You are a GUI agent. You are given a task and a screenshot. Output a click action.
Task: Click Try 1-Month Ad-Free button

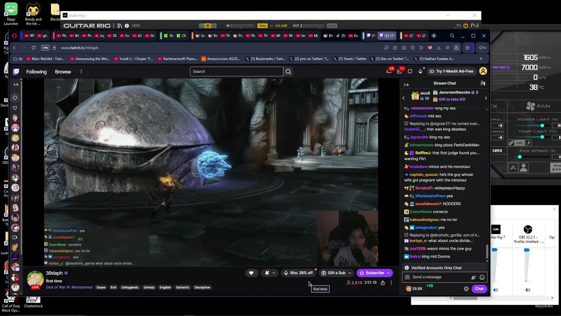(451, 71)
